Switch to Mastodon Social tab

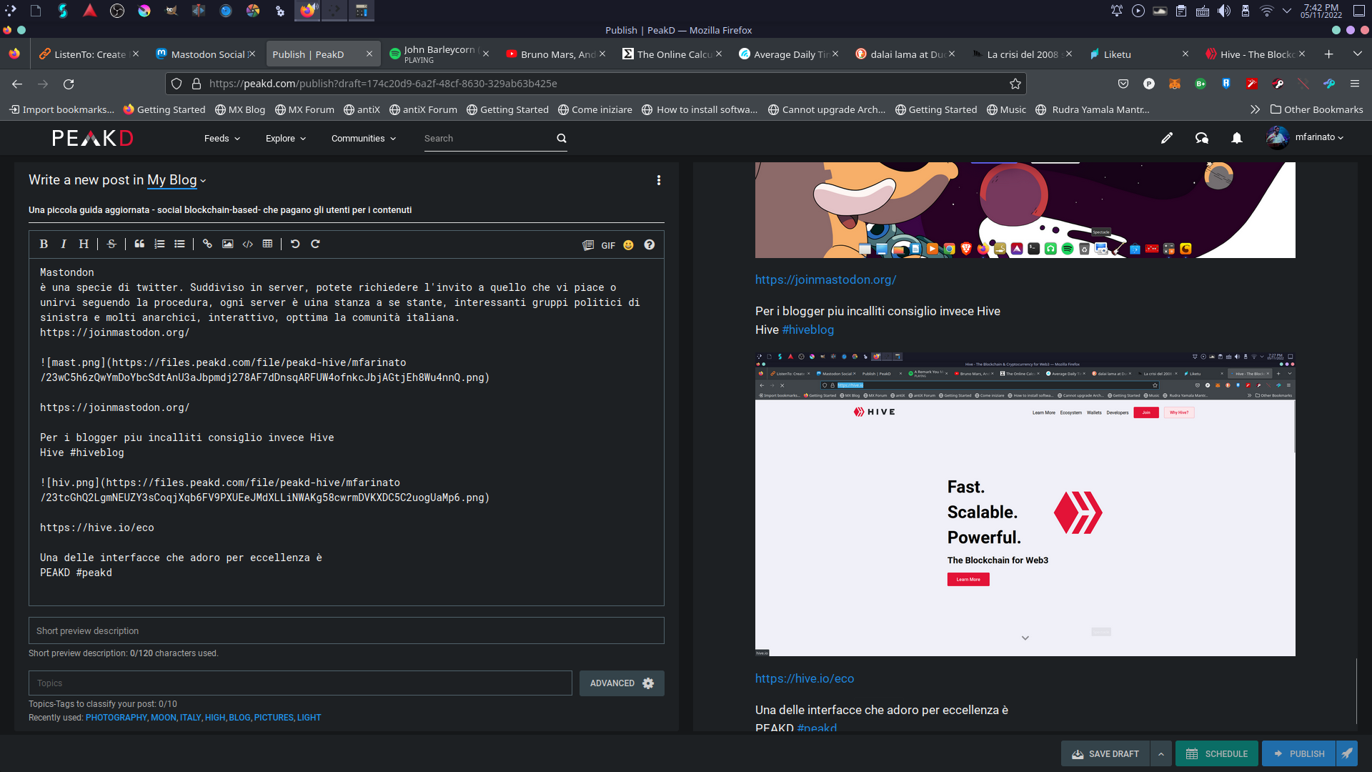click(x=206, y=54)
